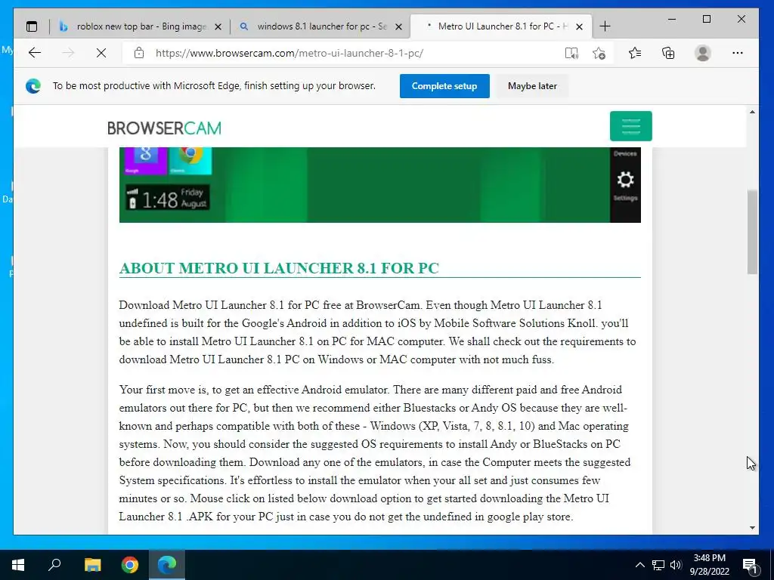This screenshot has width=774, height=580.
Task: Open the Favorites list
Action: (635, 53)
